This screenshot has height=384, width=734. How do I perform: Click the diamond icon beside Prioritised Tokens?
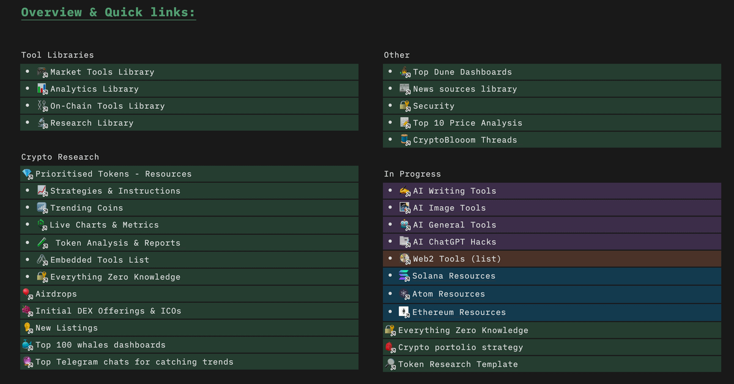[x=28, y=174]
